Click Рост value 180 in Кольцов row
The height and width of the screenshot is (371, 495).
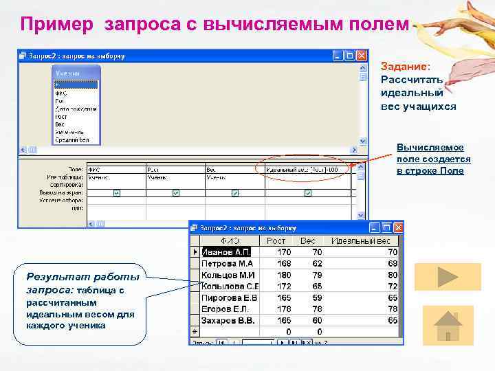[x=284, y=275]
